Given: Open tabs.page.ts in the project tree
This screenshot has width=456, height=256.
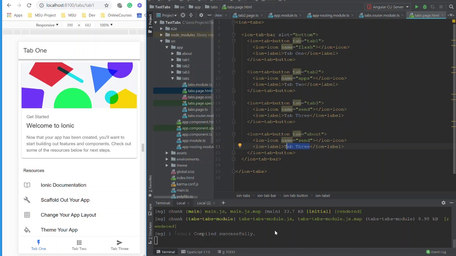Looking at the screenshot, I should (x=195, y=110).
